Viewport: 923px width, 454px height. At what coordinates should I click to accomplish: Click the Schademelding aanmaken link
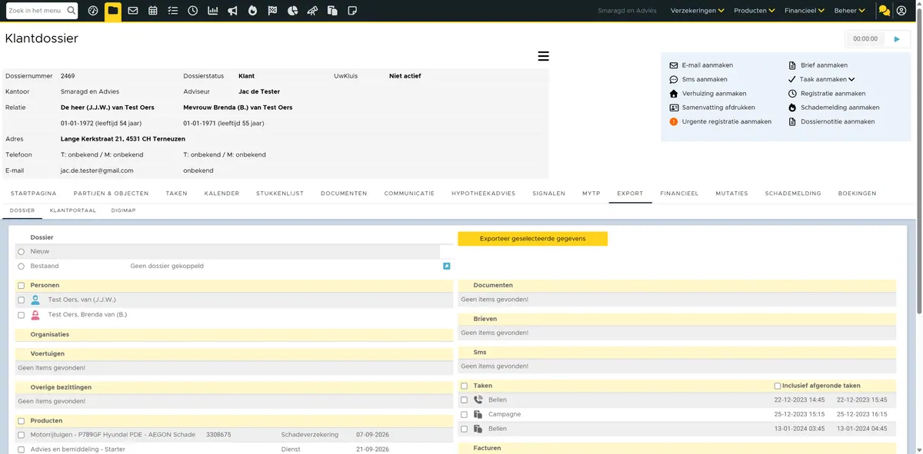pyautogui.click(x=840, y=108)
